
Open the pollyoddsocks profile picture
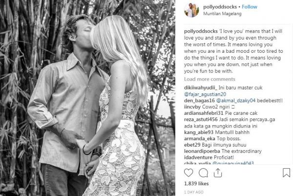[x=191, y=10]
